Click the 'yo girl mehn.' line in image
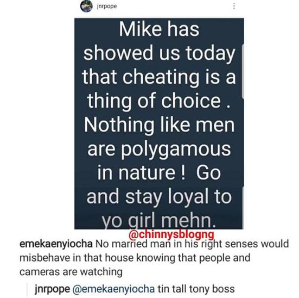299x298 pixels. tap(159, 221)
